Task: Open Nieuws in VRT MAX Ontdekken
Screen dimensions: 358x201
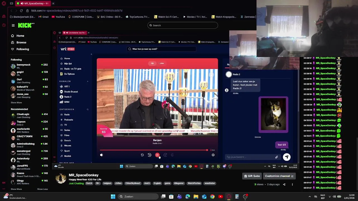Action: click(x=67, y=145)
